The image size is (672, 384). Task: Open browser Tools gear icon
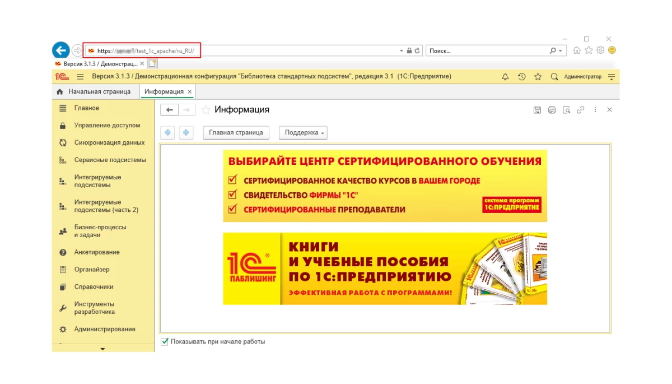point(600,50)
